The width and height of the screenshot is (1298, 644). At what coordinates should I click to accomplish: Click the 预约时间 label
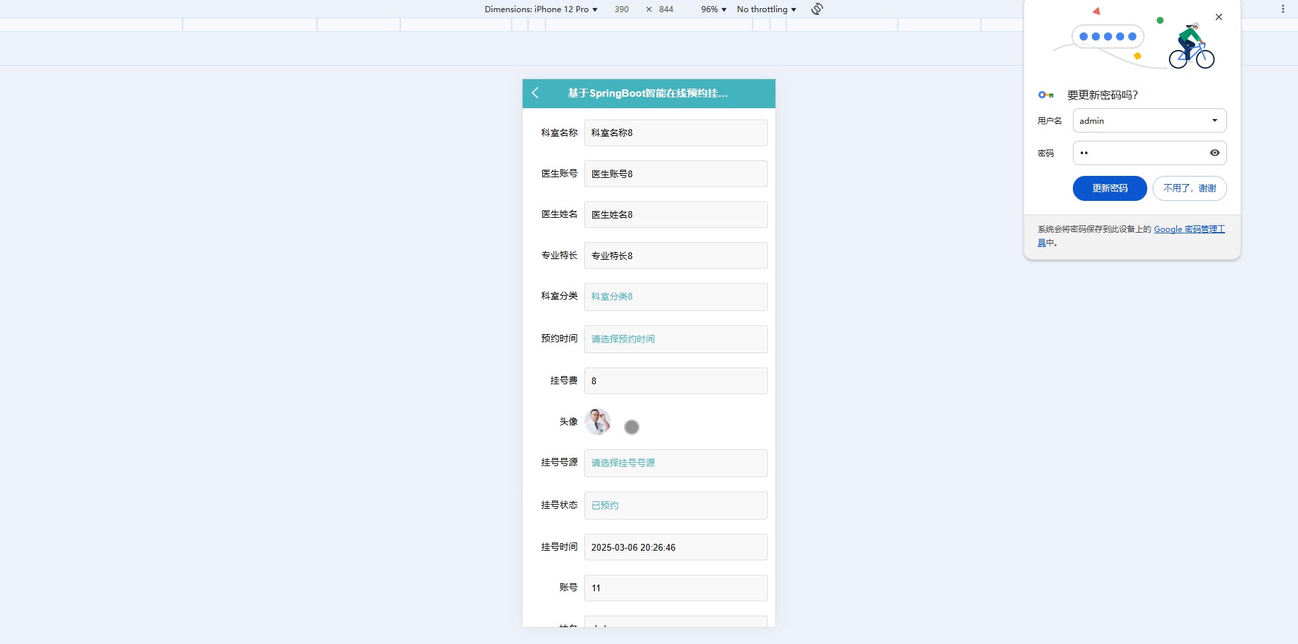point(559,338)
